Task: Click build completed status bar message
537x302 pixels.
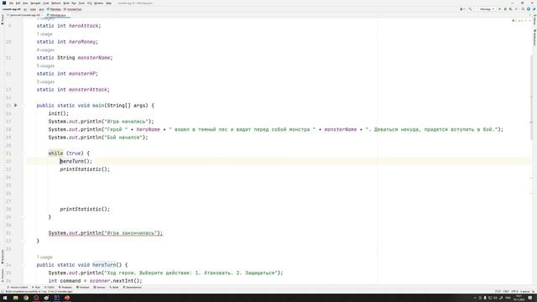Action: (x=39, y=291)
